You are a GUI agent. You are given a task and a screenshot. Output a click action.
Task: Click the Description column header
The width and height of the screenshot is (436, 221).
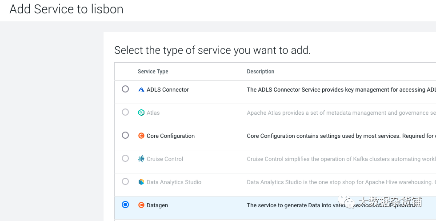click(x=260, y=72)
